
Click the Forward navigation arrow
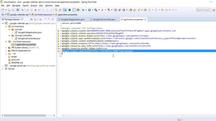pos(173,10)
